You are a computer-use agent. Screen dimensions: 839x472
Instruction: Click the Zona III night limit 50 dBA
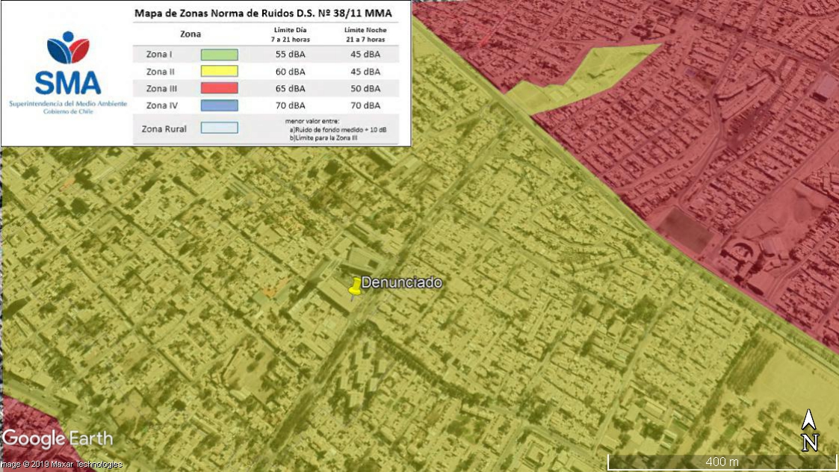(365, 89)
